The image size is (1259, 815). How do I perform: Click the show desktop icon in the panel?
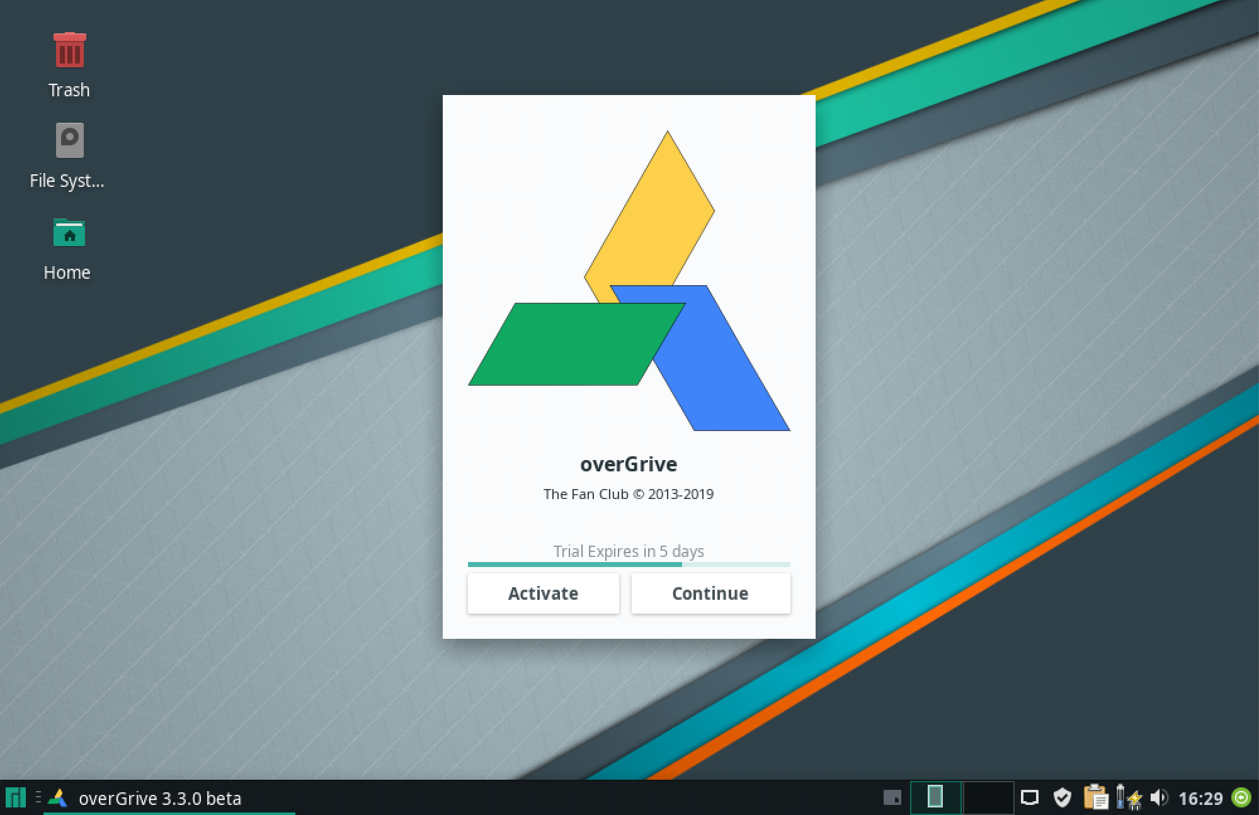pos(892,798)
